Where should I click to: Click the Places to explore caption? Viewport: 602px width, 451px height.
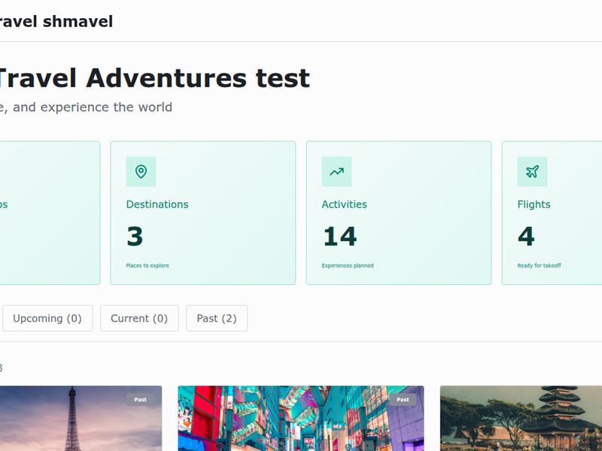tap(147, 265)
